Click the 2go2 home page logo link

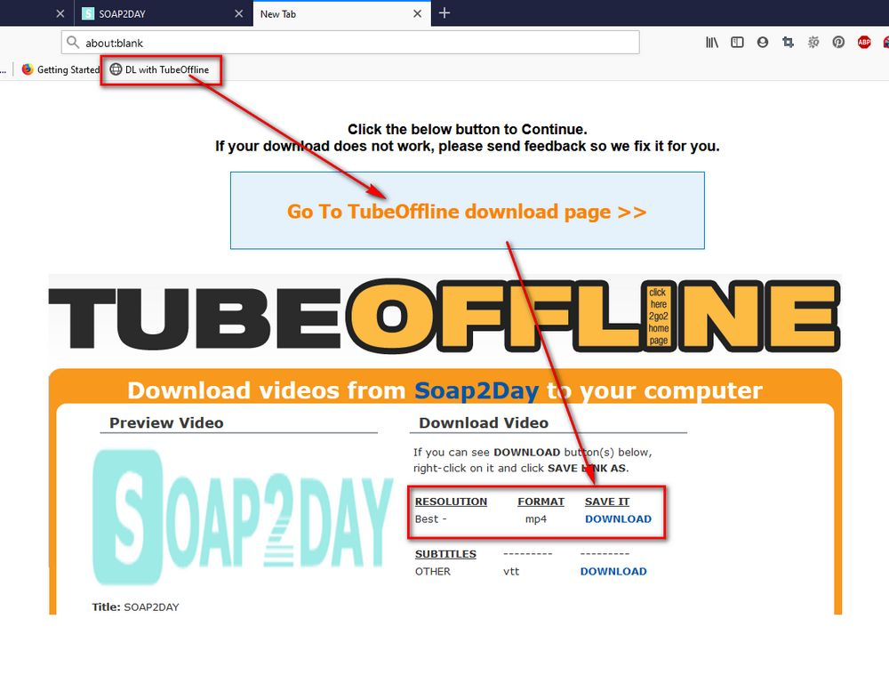click(x=658, y=316)
